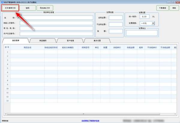Screen dimensions: 180x123
Task: Open the 发票限额 dropdown
Action: (x=148, y=23)
